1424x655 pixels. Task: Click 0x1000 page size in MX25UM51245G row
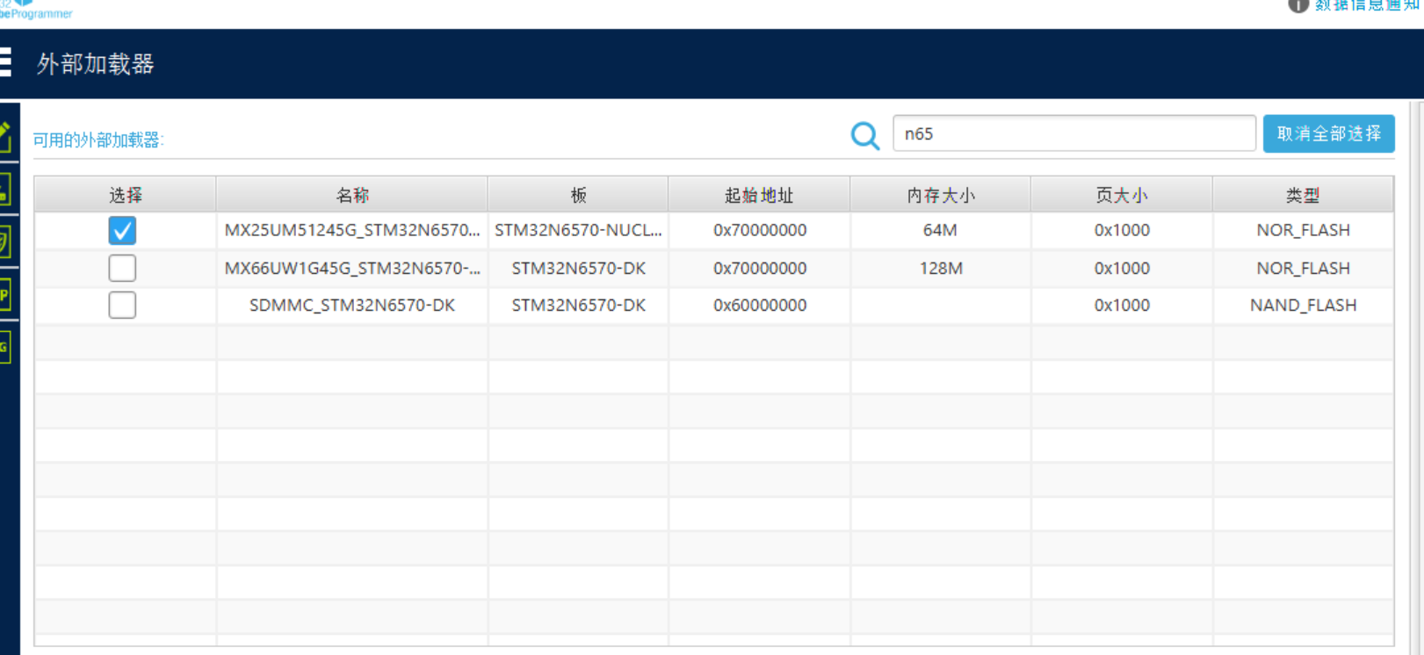pos(1122,230)
